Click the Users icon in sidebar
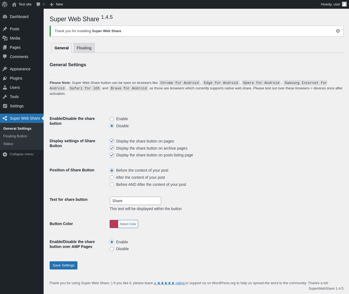The image size is (349, 294). pyautogui.click(x=5, y=87)
